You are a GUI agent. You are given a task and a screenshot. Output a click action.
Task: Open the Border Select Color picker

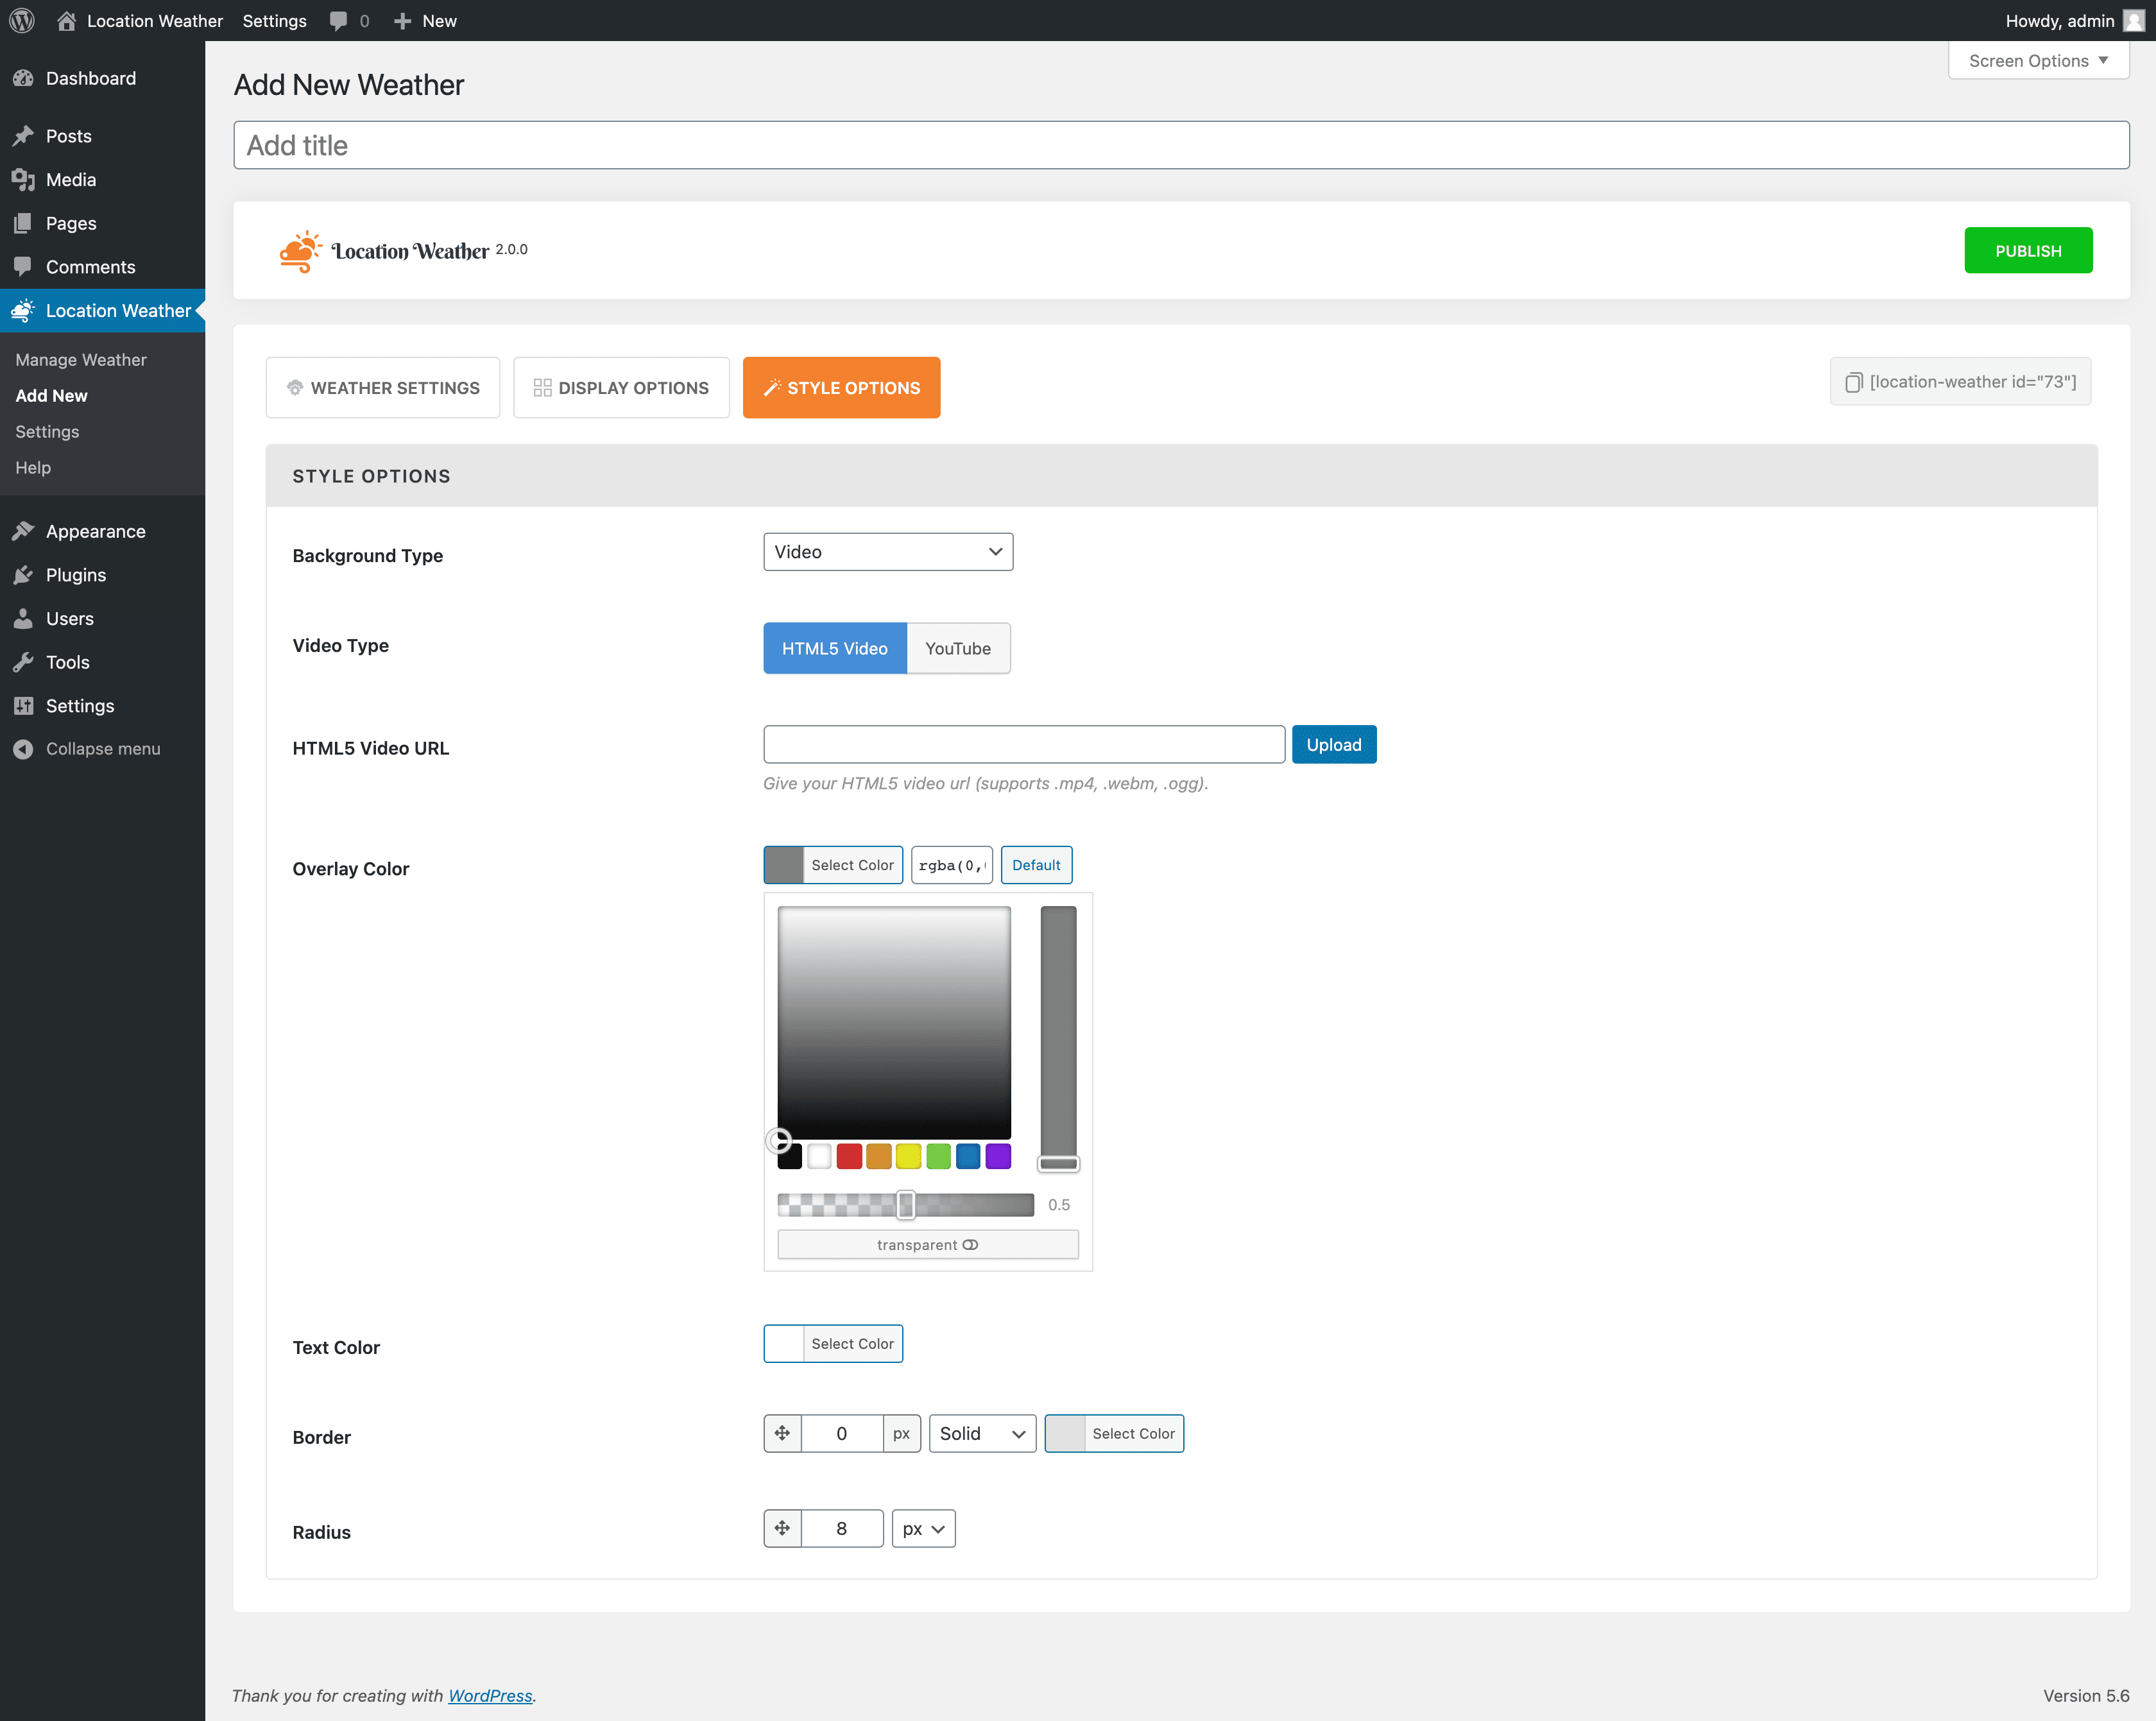(1114, 1433)
